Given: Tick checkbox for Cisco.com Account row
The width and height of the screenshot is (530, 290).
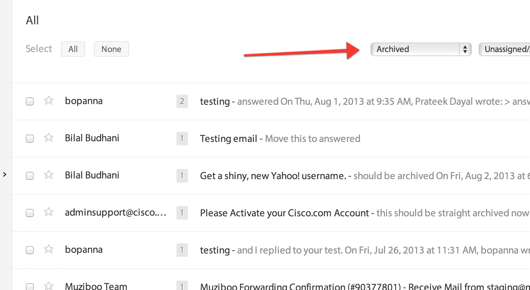Looking at the screenshot, I should point(30,213).
